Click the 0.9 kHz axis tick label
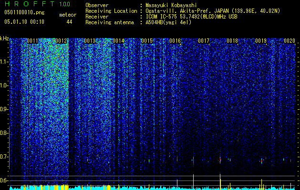 3,109
